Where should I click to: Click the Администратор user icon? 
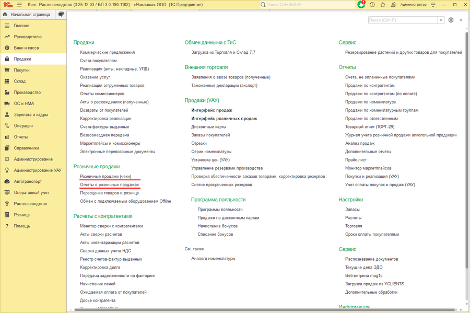pos(394,5)
